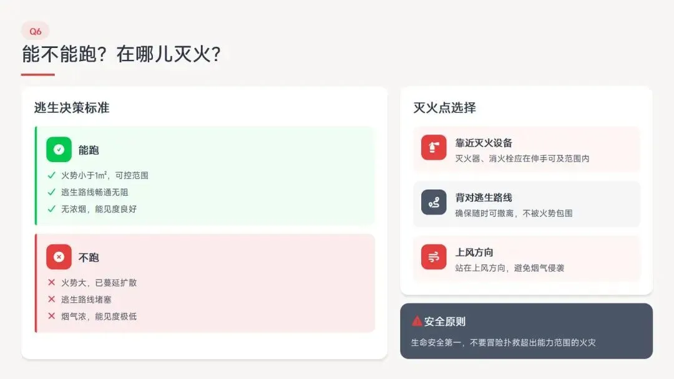Click the X mark before 逃生路线堵塞
This screenshot has height=379, width=674.
pos(52,299)
